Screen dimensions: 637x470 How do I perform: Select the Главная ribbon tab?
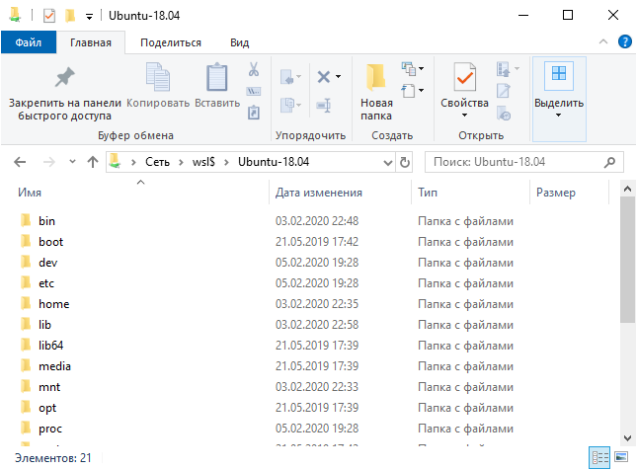pyautogui.click(x=91, y=42)
